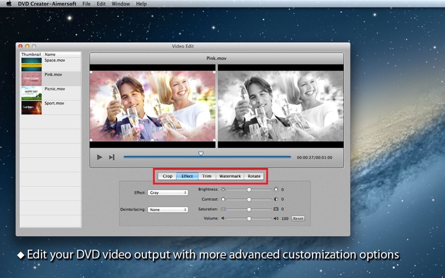Click the low volume speaker icon

223,219
